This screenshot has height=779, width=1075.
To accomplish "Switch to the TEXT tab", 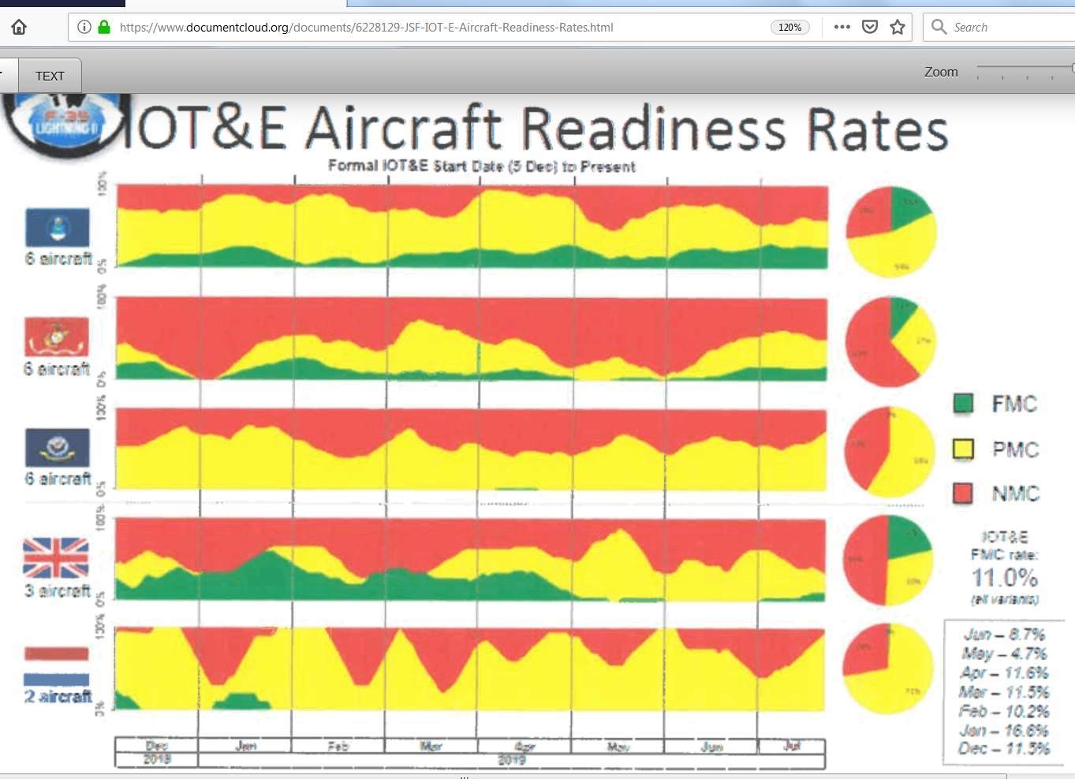I will click(x=50, y=76).
